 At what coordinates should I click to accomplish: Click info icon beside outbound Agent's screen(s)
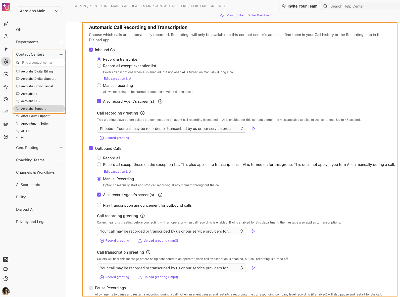point(160,195)
